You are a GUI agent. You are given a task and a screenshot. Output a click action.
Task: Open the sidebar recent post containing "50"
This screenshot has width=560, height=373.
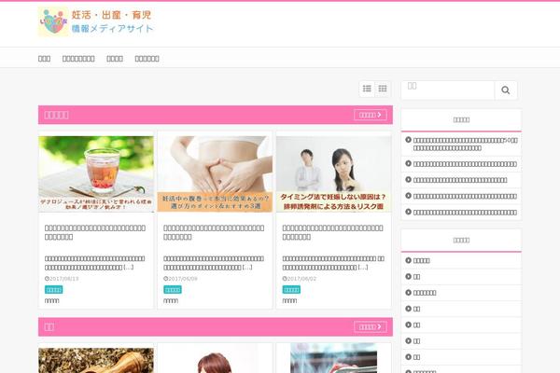pyautogui.click(x=466, y=145)
